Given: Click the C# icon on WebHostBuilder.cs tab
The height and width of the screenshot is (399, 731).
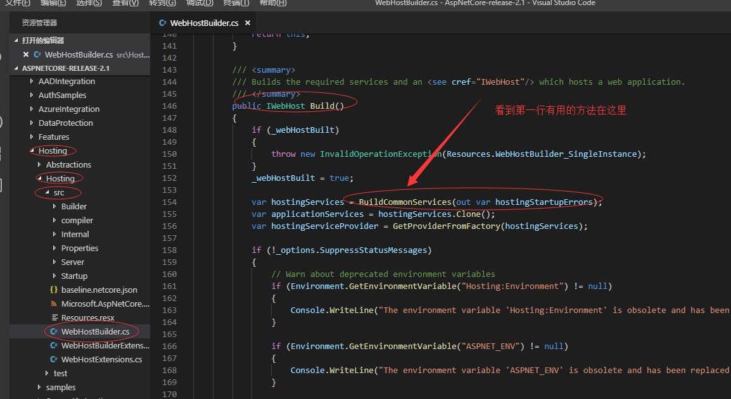Looking at the screenshot, I should (163, 23).
